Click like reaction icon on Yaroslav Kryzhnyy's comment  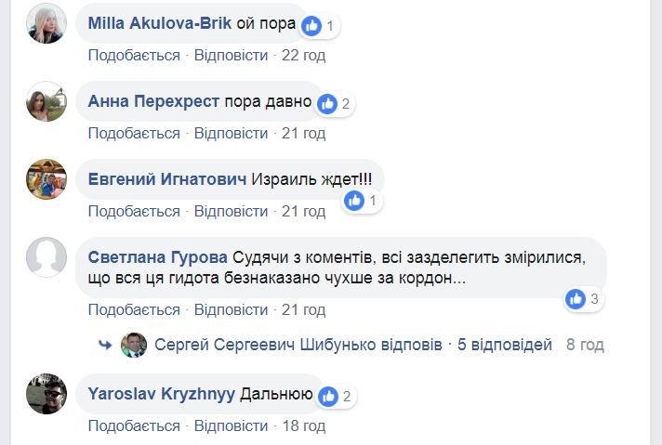[327, 397]
